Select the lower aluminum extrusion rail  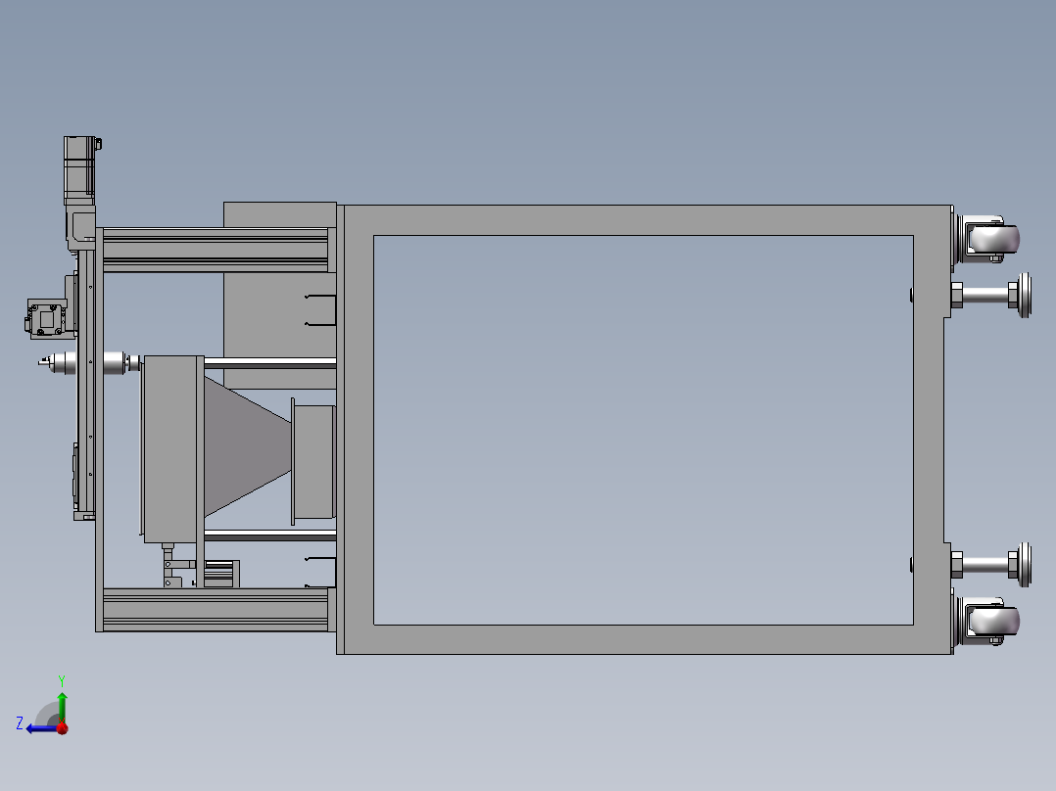pos(216,609)
